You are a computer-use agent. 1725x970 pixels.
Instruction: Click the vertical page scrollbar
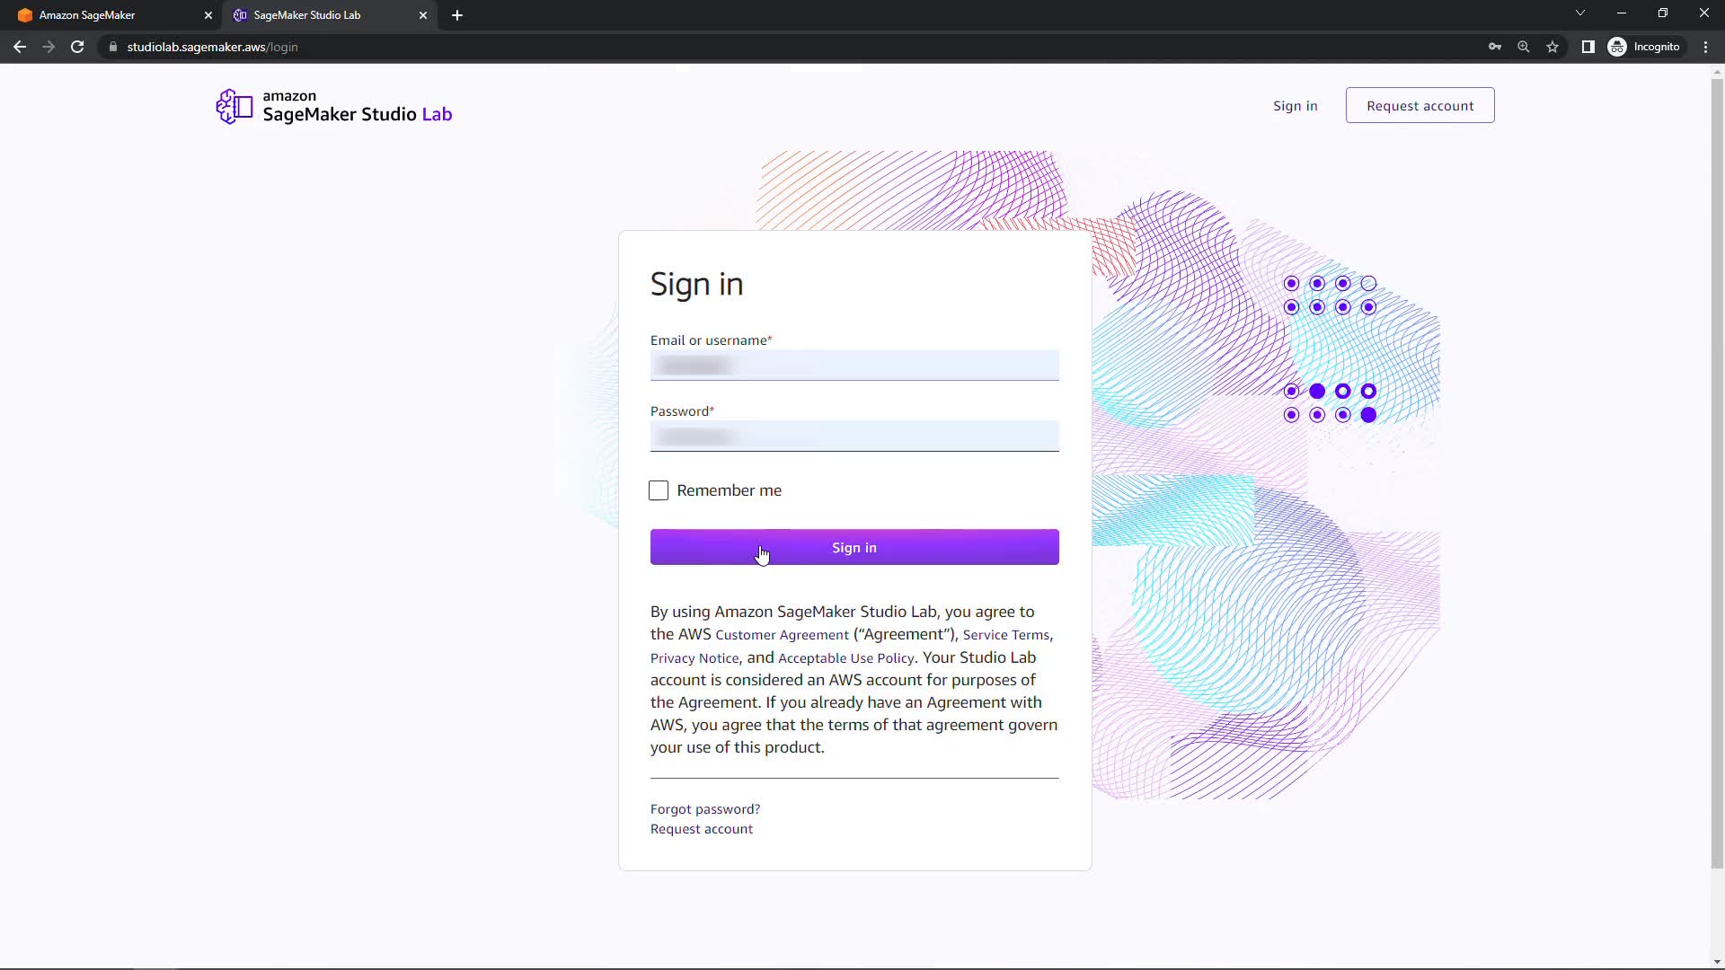1717,467
